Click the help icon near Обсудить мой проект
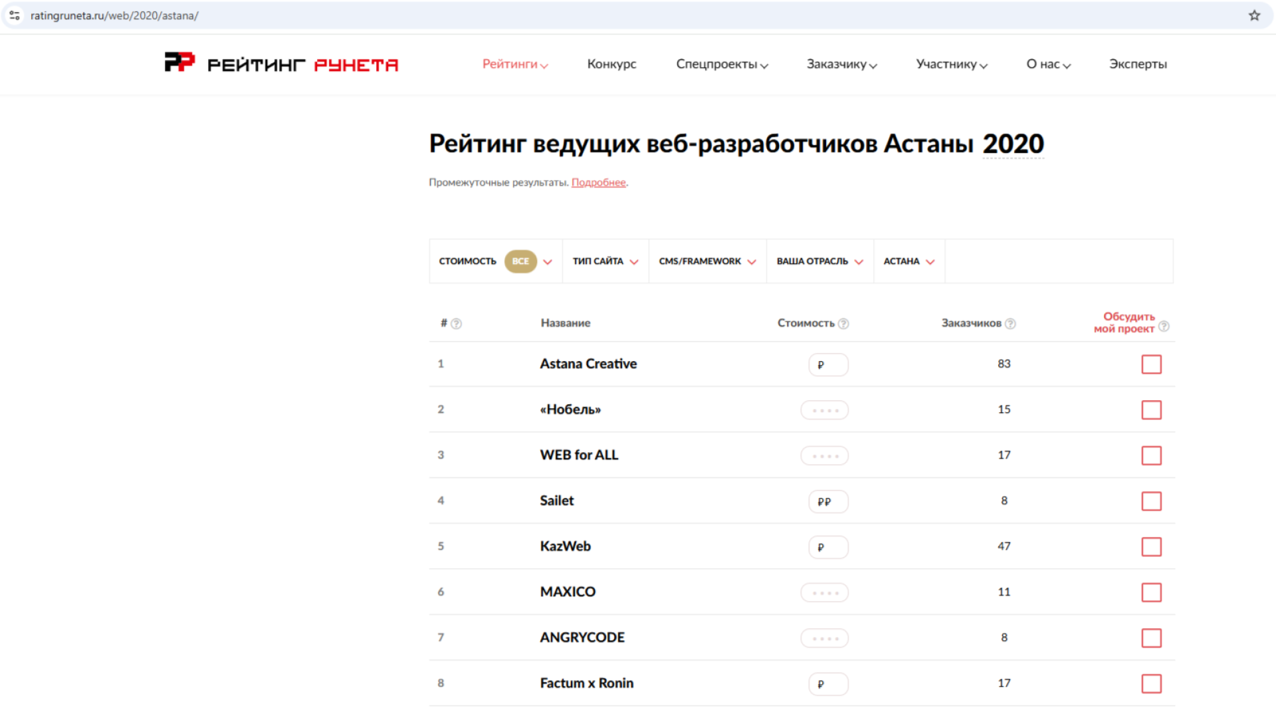 (x=1164, y=327)
